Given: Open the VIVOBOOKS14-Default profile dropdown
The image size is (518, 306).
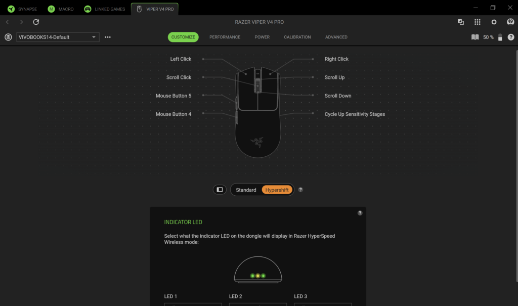Looking at the screenshot, I should pyautogui.click(x=58, y=37).
